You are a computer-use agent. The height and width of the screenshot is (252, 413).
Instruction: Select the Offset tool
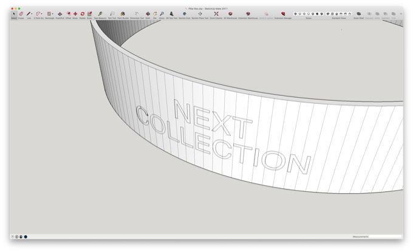tap(69, 14)
